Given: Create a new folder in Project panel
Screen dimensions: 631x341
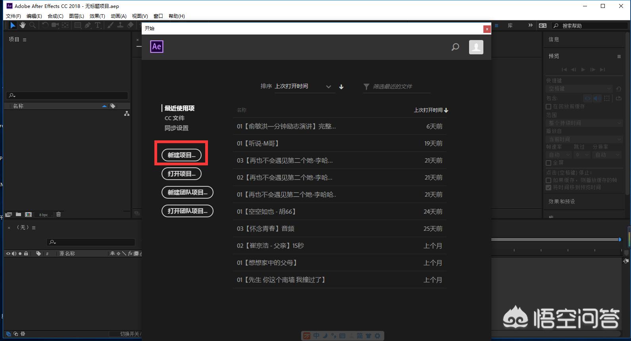Looking at the screenshot, I should [x=18, y=215].
